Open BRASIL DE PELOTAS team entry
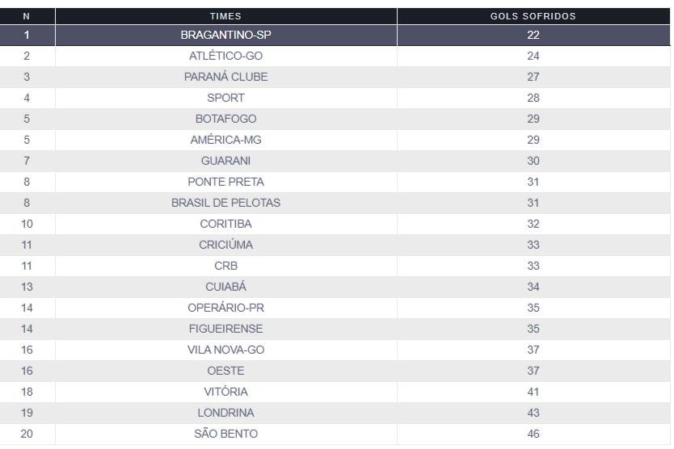This screenshot has width=674, height=449. [x=225, y=204]
